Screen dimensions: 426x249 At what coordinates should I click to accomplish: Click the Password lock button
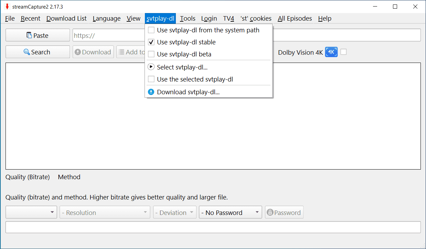click(284, 212)
